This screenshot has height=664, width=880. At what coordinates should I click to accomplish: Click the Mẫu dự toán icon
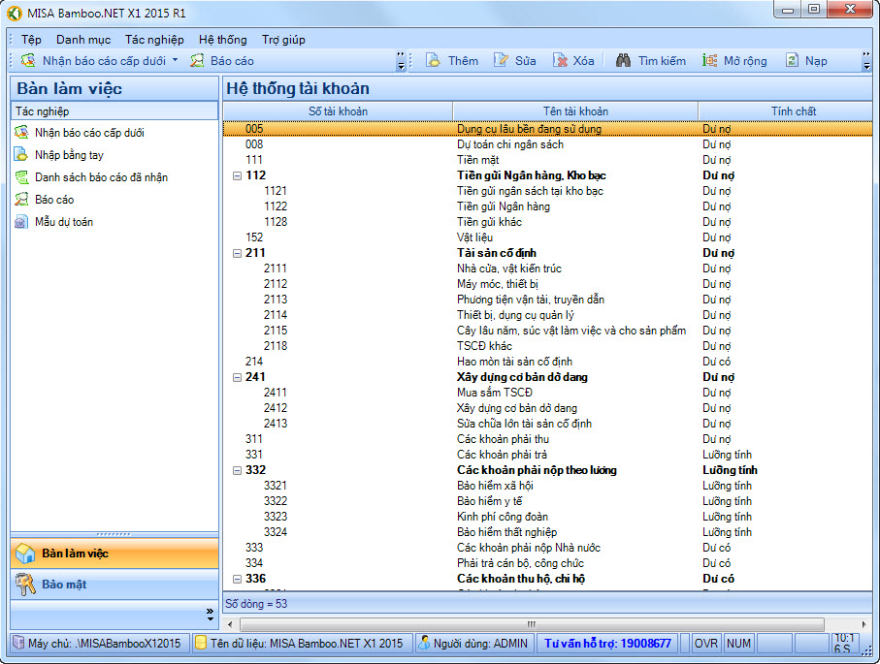(x=20, y=222)
